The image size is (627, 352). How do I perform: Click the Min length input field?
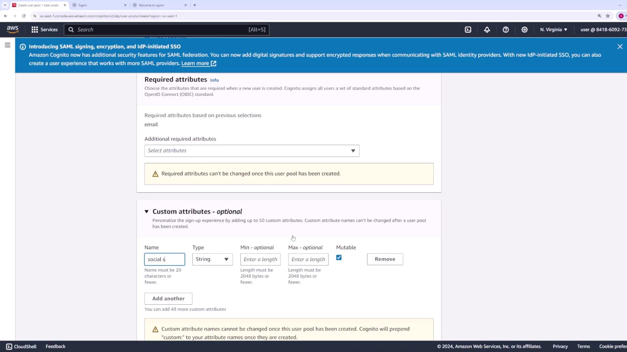pos(260,259)
